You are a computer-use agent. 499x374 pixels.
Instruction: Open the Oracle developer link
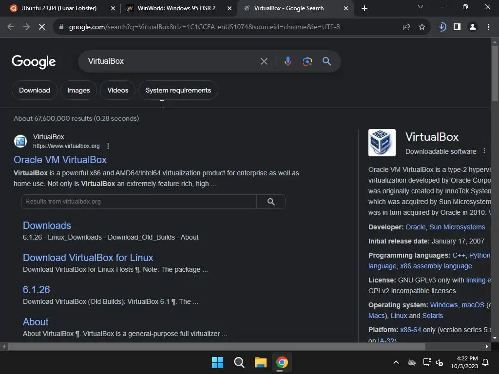(x=415, y=227)
